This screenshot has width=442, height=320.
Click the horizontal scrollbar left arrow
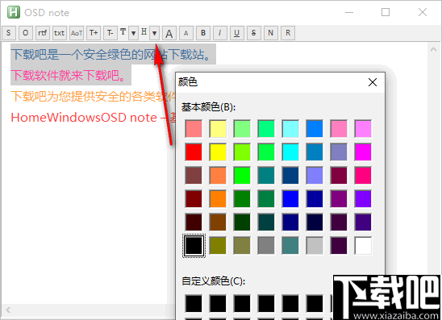[x=8, y=310]
